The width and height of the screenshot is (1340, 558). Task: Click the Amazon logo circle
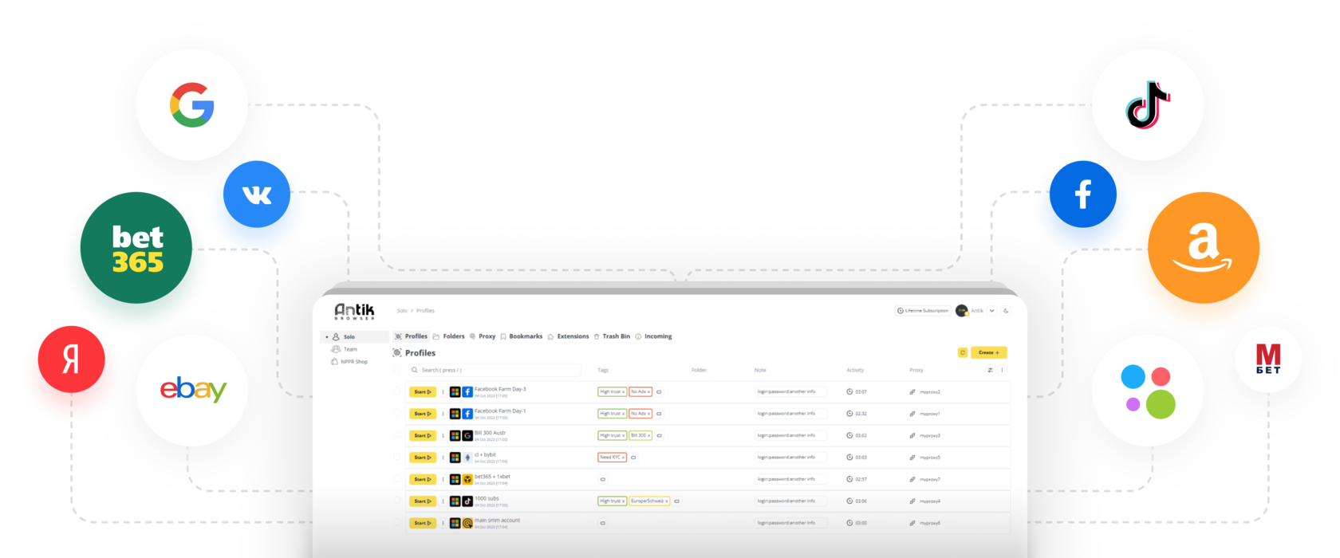[x=1204, y=248]
